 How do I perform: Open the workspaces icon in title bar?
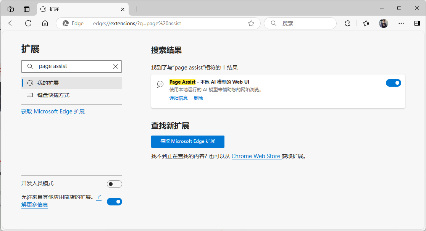pyautogui.click(x=11, y=9)
